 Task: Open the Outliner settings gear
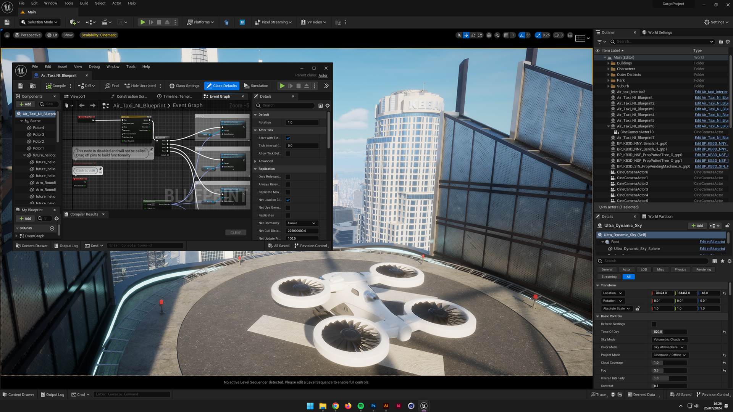[x=728, y=42]
